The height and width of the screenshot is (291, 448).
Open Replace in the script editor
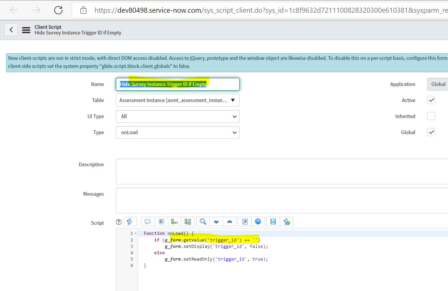click(x=175, y=221)
